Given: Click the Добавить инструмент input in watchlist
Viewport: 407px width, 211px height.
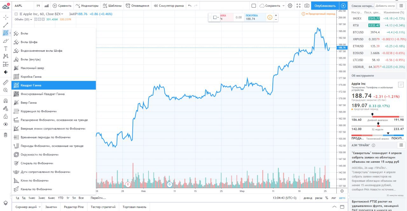Looking at the screenshot, I should 385,6.
